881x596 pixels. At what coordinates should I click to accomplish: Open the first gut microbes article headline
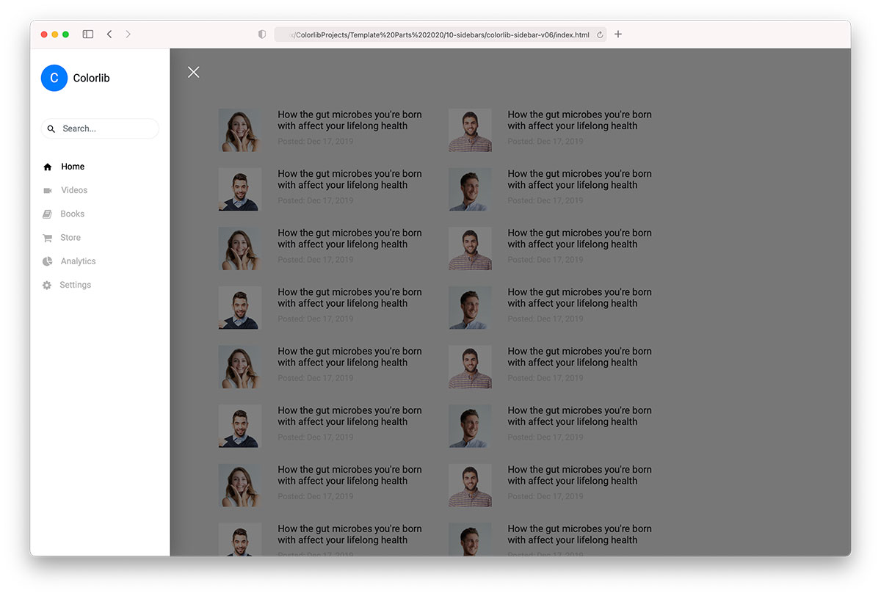[x=349, y=120]
